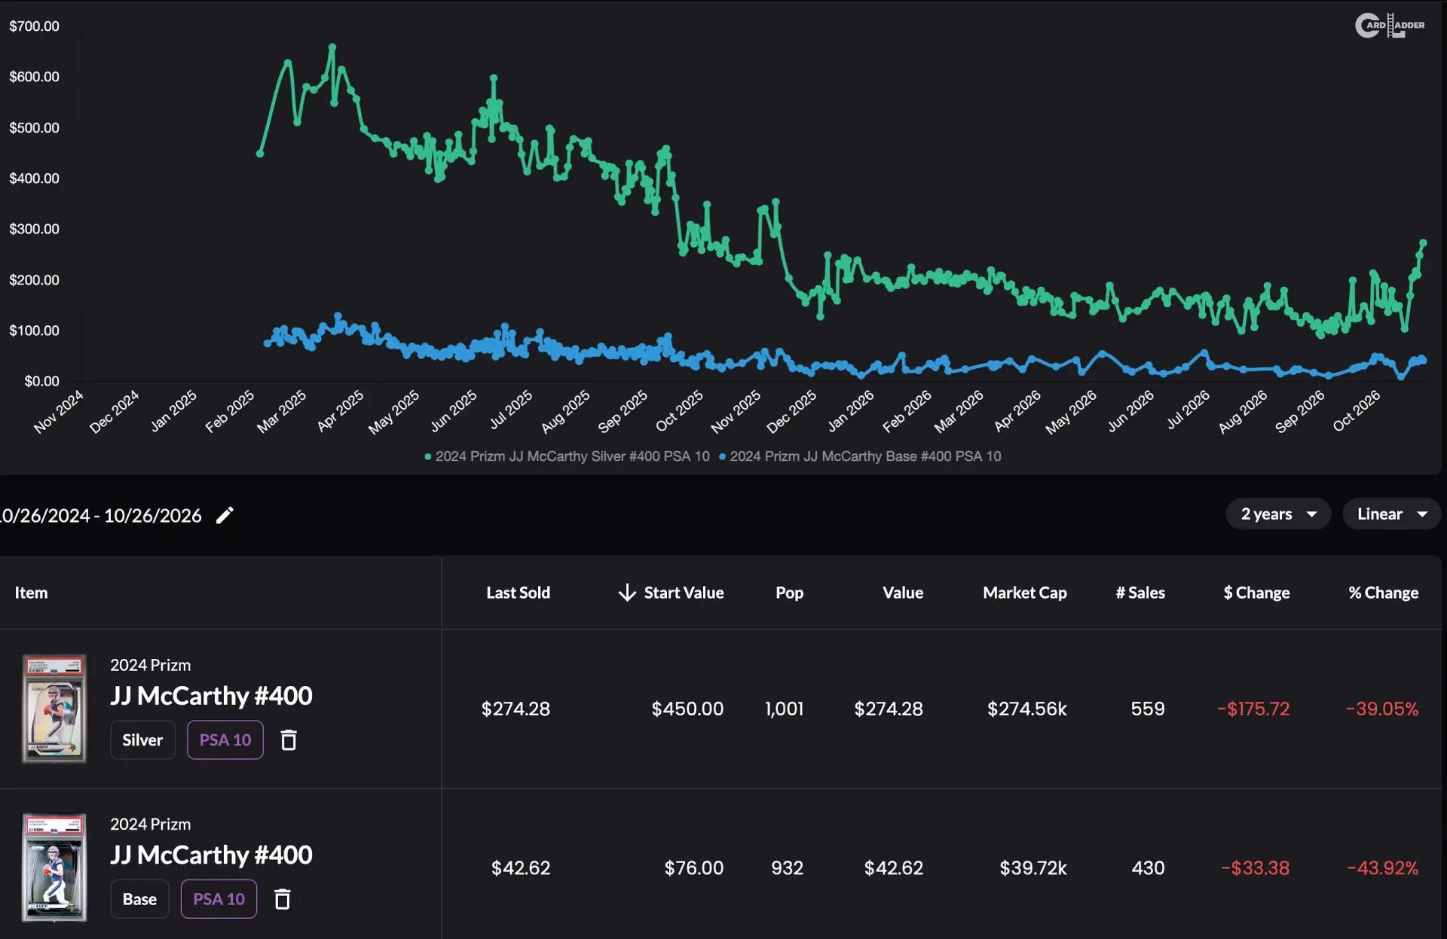
Task: Select the Base variant tag
Action: coord(139,898)
